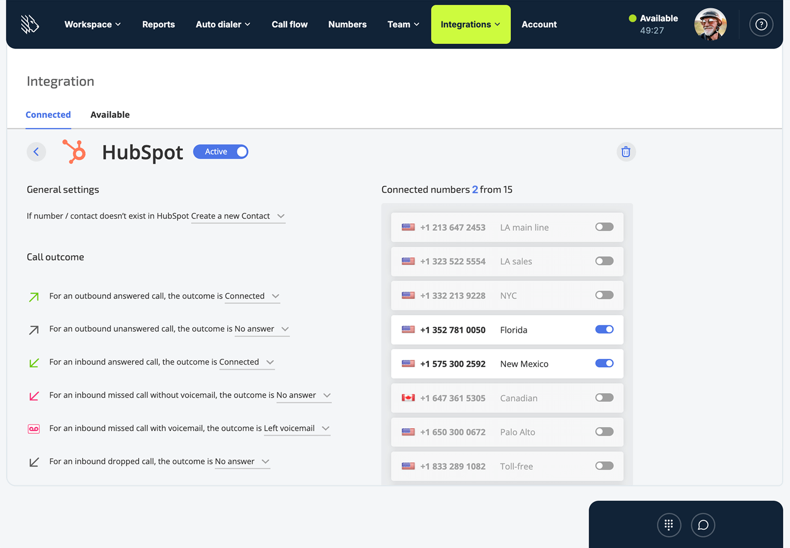Disable the HubSpot Active toggle
The width and height of the screenshot is (790, 548).
click(220, 151)
